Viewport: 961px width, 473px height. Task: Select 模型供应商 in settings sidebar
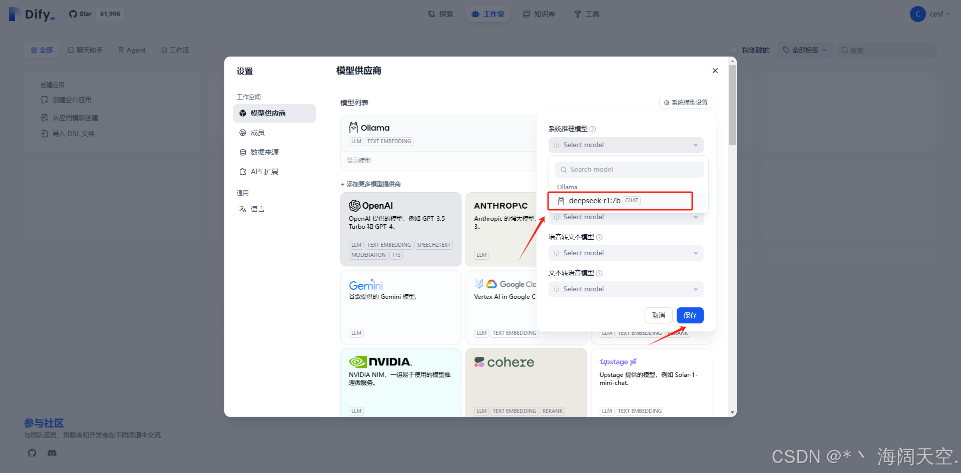tap(274, 113)
